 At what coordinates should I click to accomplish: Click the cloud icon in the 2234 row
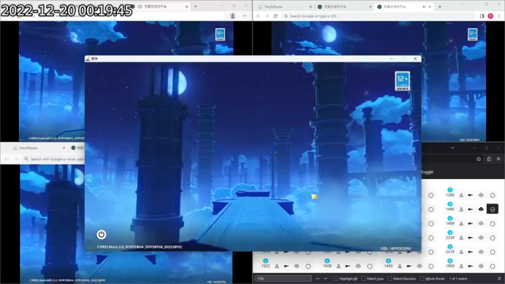[481, 238]
